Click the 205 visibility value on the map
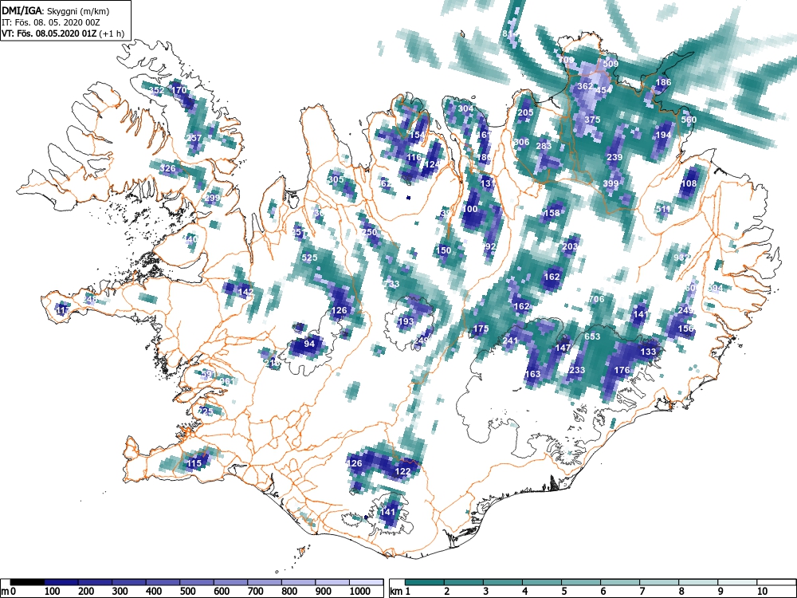 click(525, 112)
